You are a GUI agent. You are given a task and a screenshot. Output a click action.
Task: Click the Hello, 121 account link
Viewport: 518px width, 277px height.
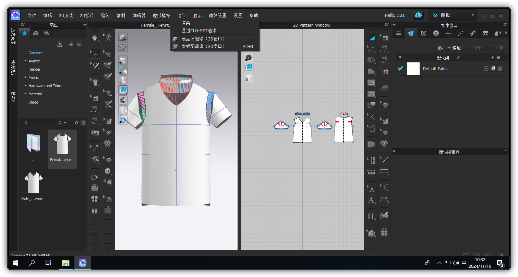[395, 15]
